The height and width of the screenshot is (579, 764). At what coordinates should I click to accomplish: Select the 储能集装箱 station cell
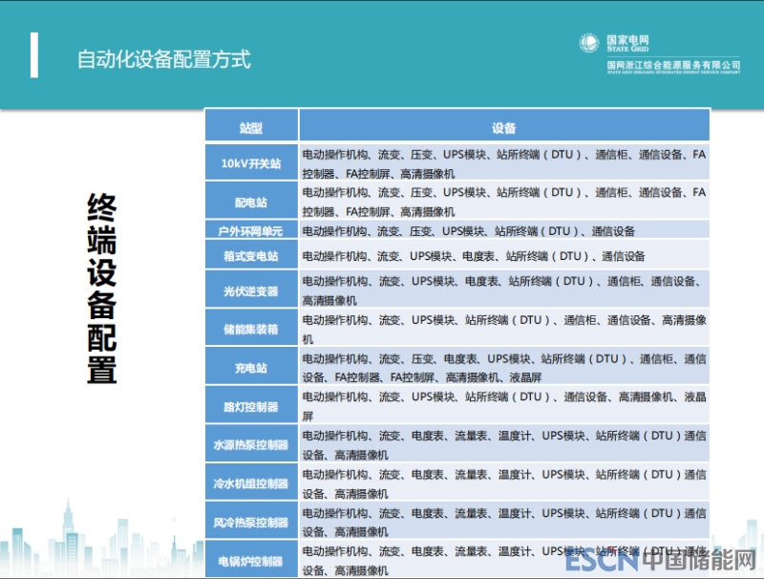coord(251,330)
